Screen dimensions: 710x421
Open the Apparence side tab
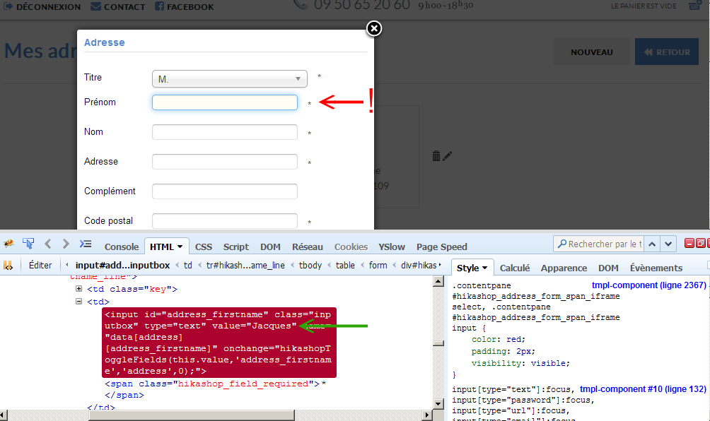[564, 268]
